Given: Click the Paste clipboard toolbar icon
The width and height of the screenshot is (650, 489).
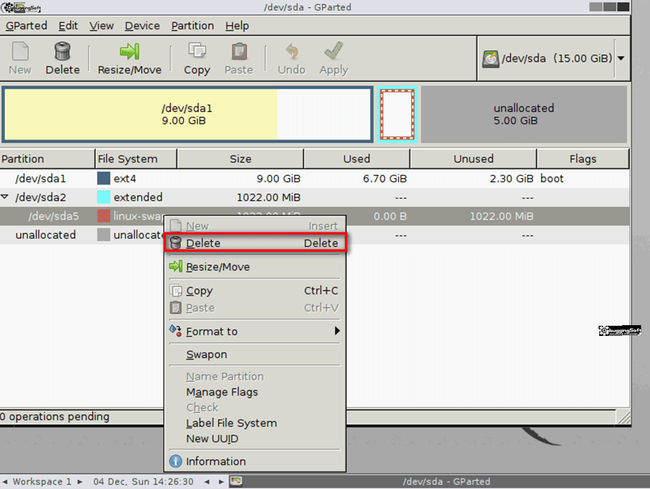Looking at the screenshot, I should coord(239,51).
